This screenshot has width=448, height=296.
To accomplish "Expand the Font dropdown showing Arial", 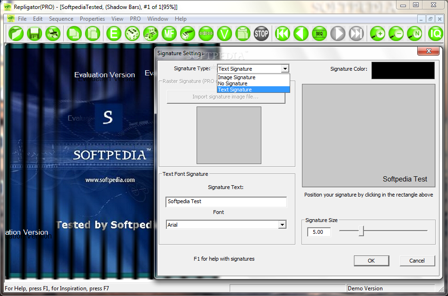I will click(282, 225).
